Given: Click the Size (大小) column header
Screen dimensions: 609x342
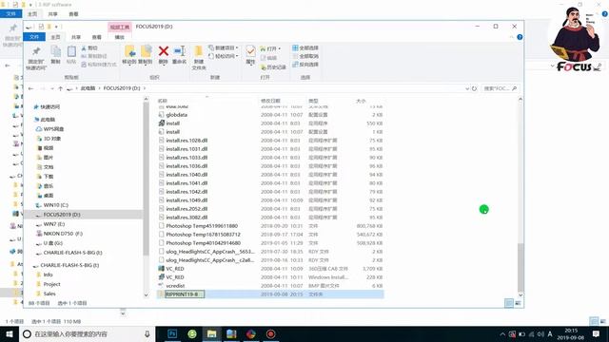Looking at the screenshot, I should 361,101.
